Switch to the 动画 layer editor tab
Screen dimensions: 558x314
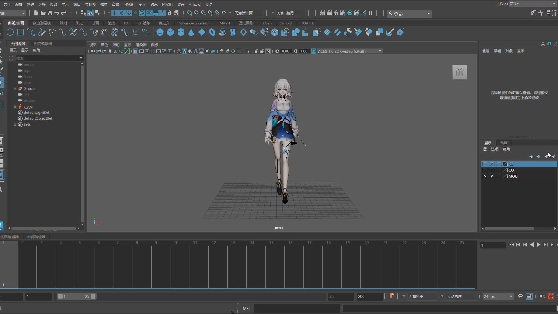[x=504, y=143]
